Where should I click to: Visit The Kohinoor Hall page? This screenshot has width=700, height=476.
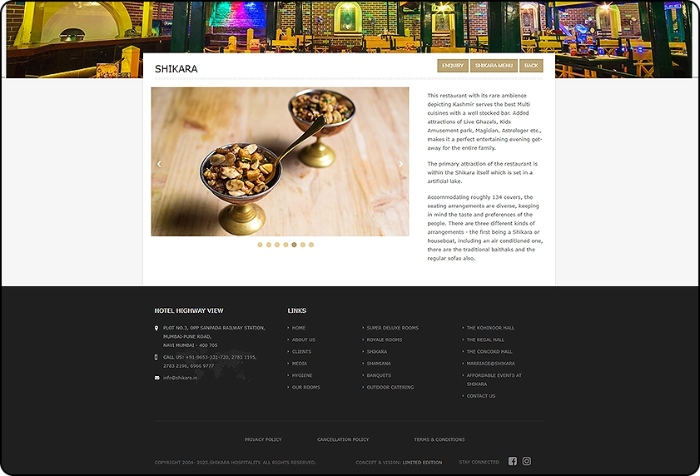(490, 328)
